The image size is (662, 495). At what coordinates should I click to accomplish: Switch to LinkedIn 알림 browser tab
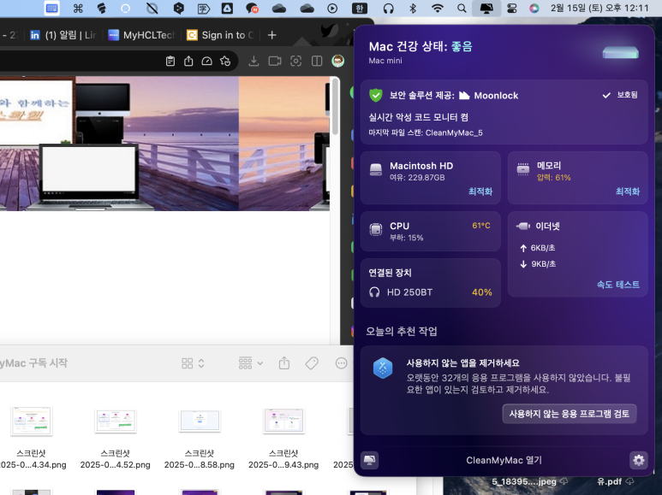63,35
